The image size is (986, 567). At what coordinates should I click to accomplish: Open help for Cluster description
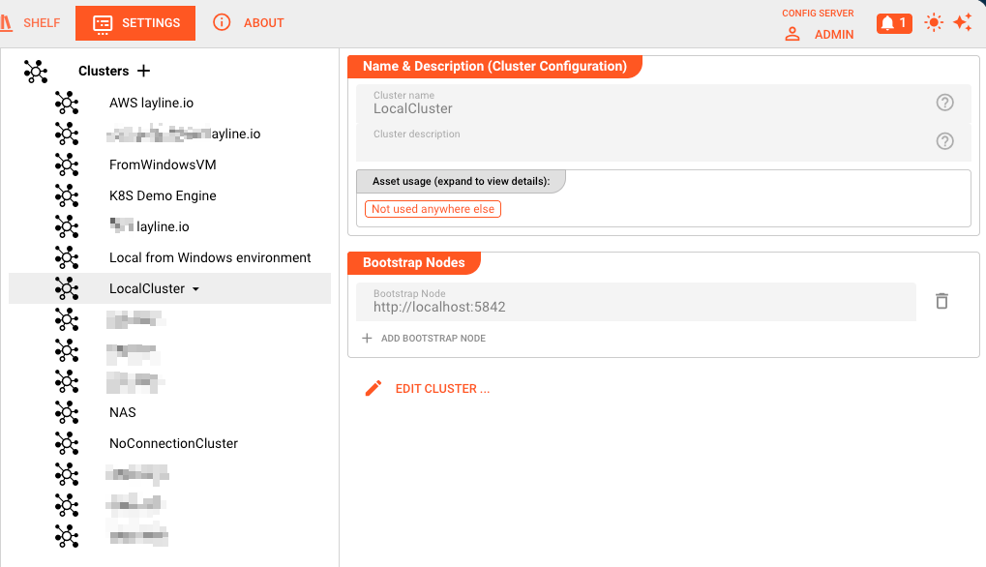(x=944, y=141)
